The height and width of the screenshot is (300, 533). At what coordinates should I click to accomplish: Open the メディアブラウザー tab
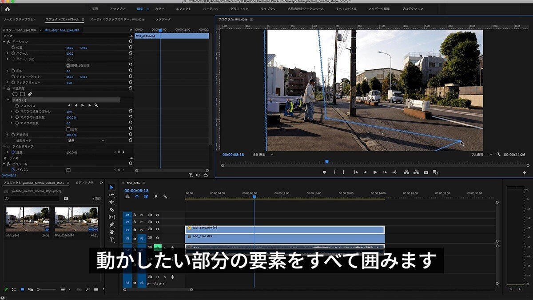pyautogui.click(x=84, y=183)
